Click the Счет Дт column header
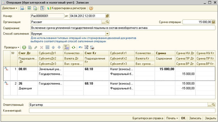The height and width of the screenshot is (122, 218). pyautogui.click(x=28, y=53)
